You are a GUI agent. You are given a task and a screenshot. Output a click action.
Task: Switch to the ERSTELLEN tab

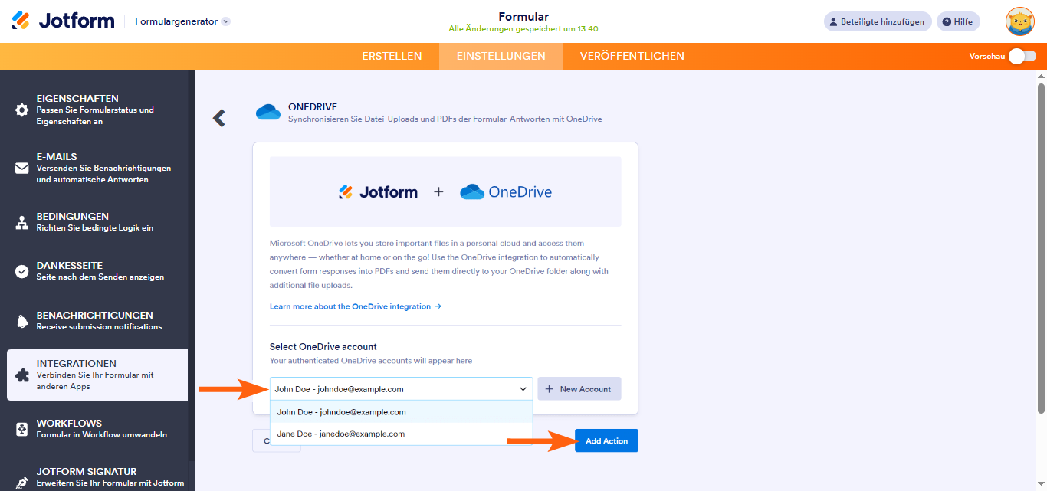point(392,55)
